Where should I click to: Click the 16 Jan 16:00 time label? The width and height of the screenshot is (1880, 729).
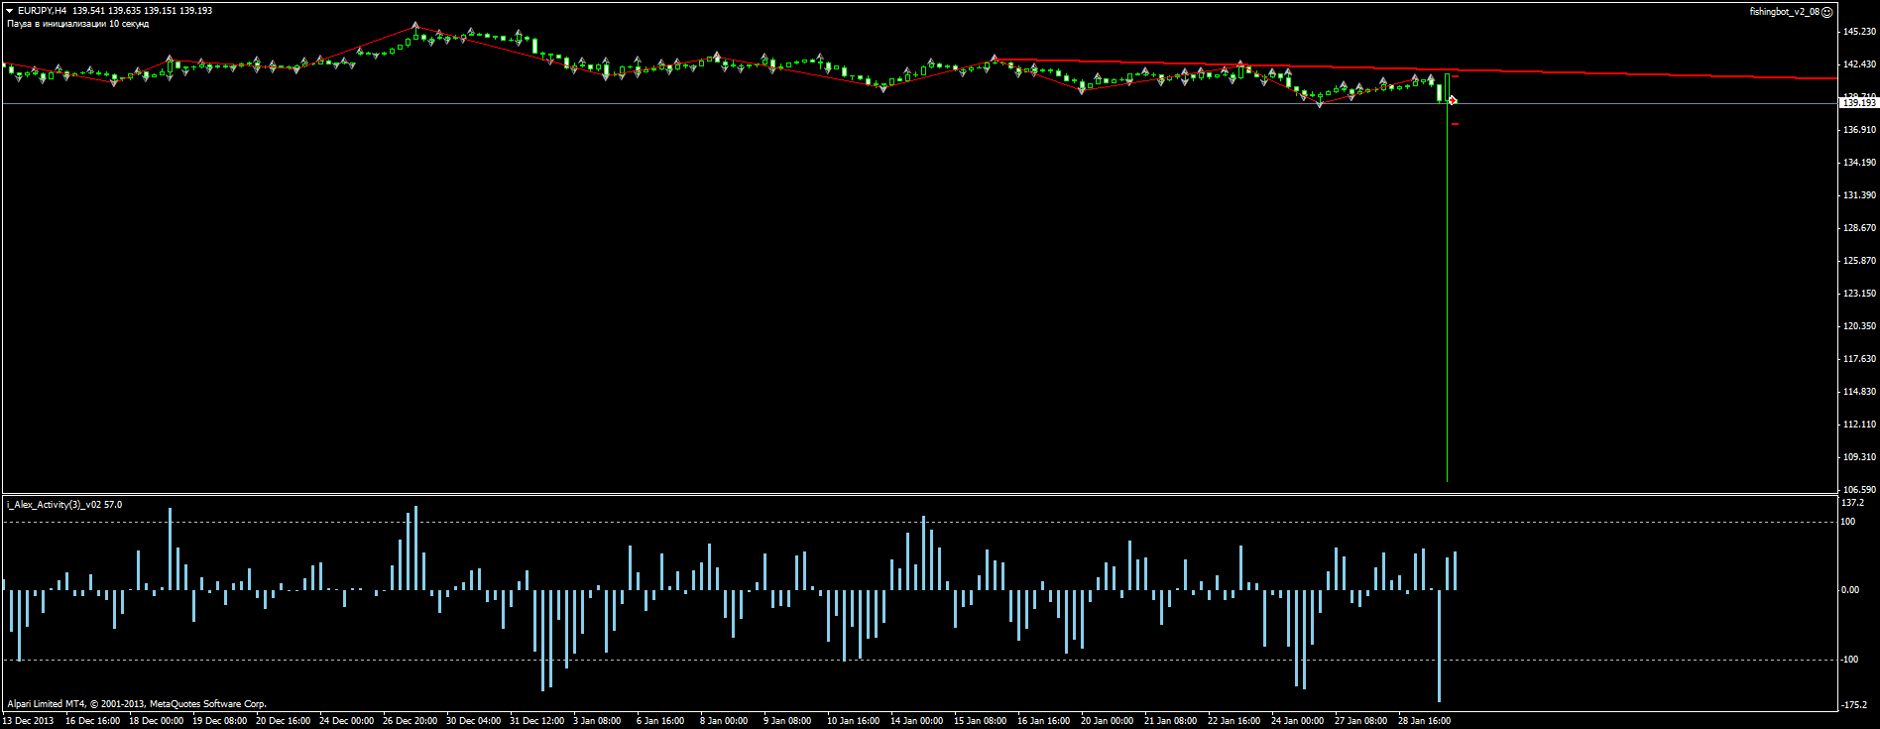coord(1044,721)
